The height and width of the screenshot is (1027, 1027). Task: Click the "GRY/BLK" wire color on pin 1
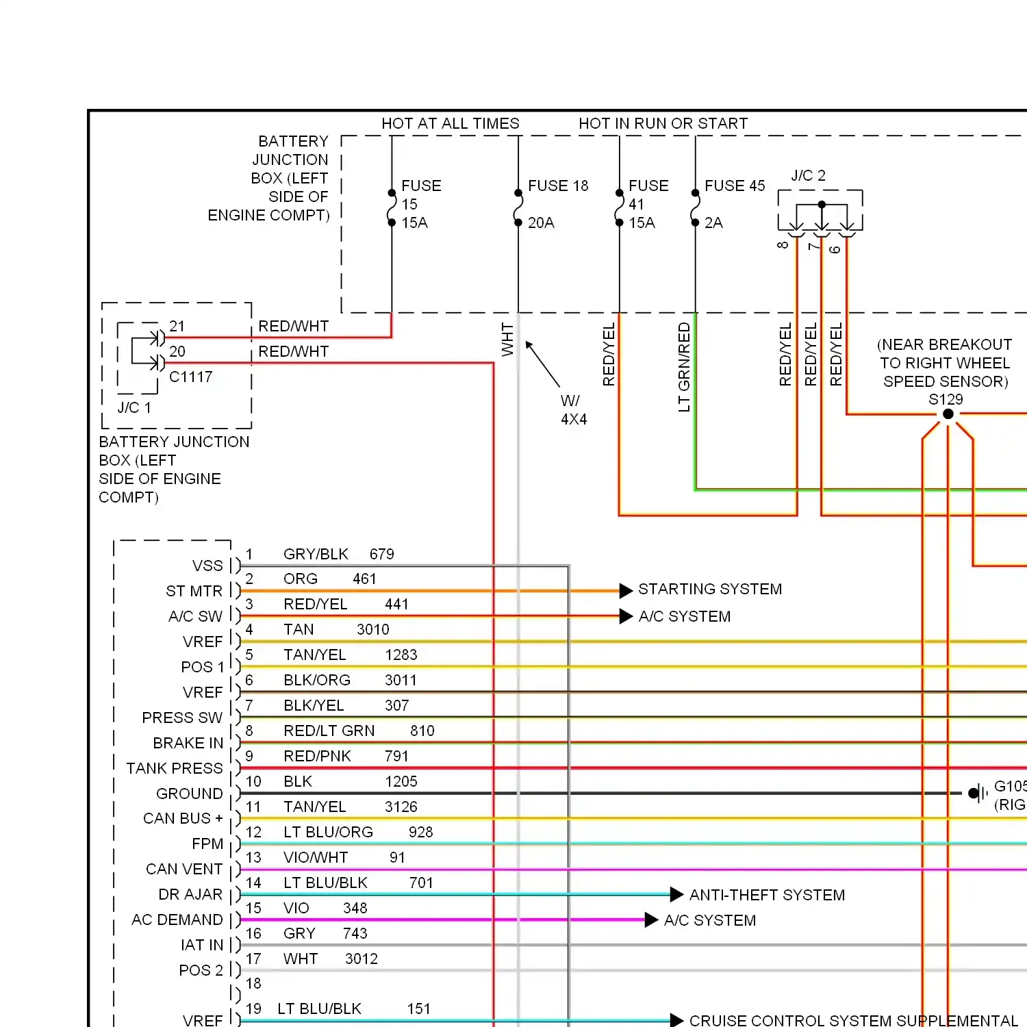(x=316, y=555)
